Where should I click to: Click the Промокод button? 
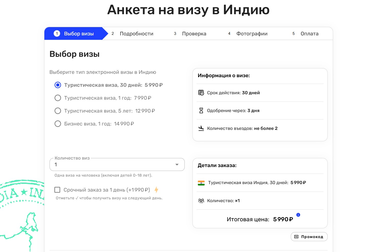tap(309, 237)
